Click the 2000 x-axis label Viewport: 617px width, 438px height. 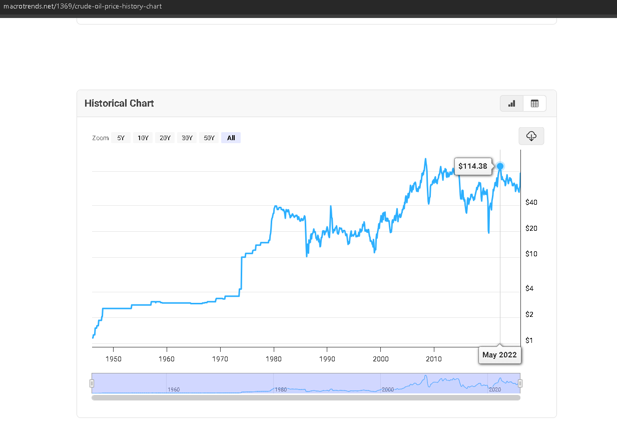click(x=381, y=359)
